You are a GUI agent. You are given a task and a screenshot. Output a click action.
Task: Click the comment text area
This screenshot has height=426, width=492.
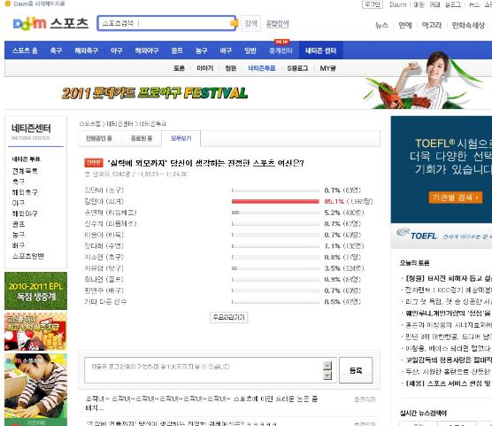click(x=204, y=370)
